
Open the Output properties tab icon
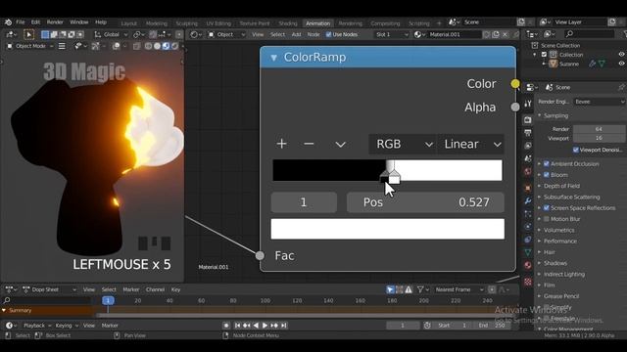528,133
